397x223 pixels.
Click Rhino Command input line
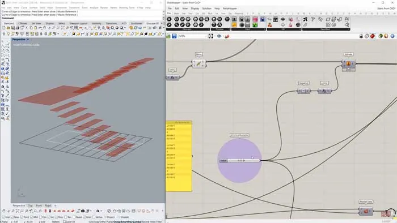coord(82,18)
